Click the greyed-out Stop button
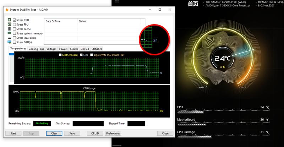Viewport: 284px width, 147px height. coord(31,134)
